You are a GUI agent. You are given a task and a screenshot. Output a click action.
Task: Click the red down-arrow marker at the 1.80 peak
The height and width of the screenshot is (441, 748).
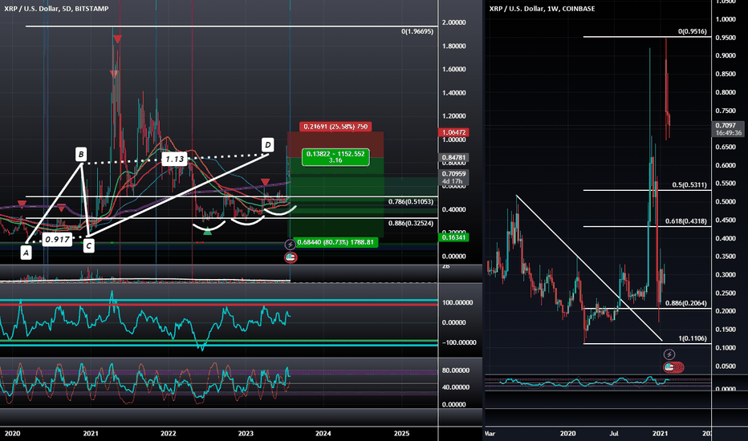coord(117,39)
